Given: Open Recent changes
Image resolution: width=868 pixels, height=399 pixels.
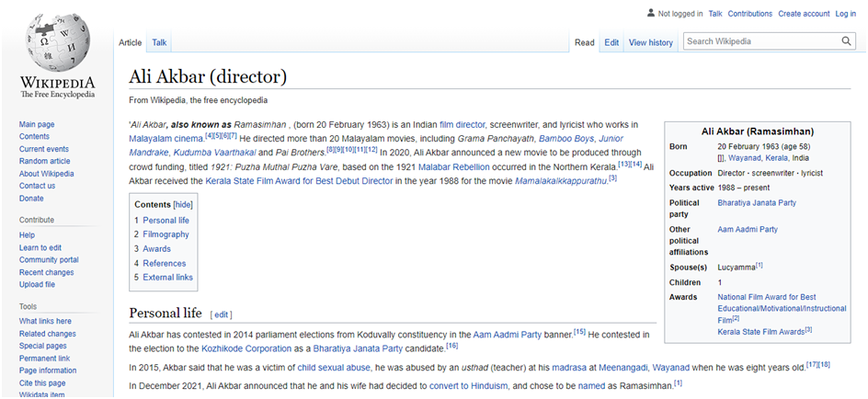Looking at the screenshot, I should tap(46, 272).
